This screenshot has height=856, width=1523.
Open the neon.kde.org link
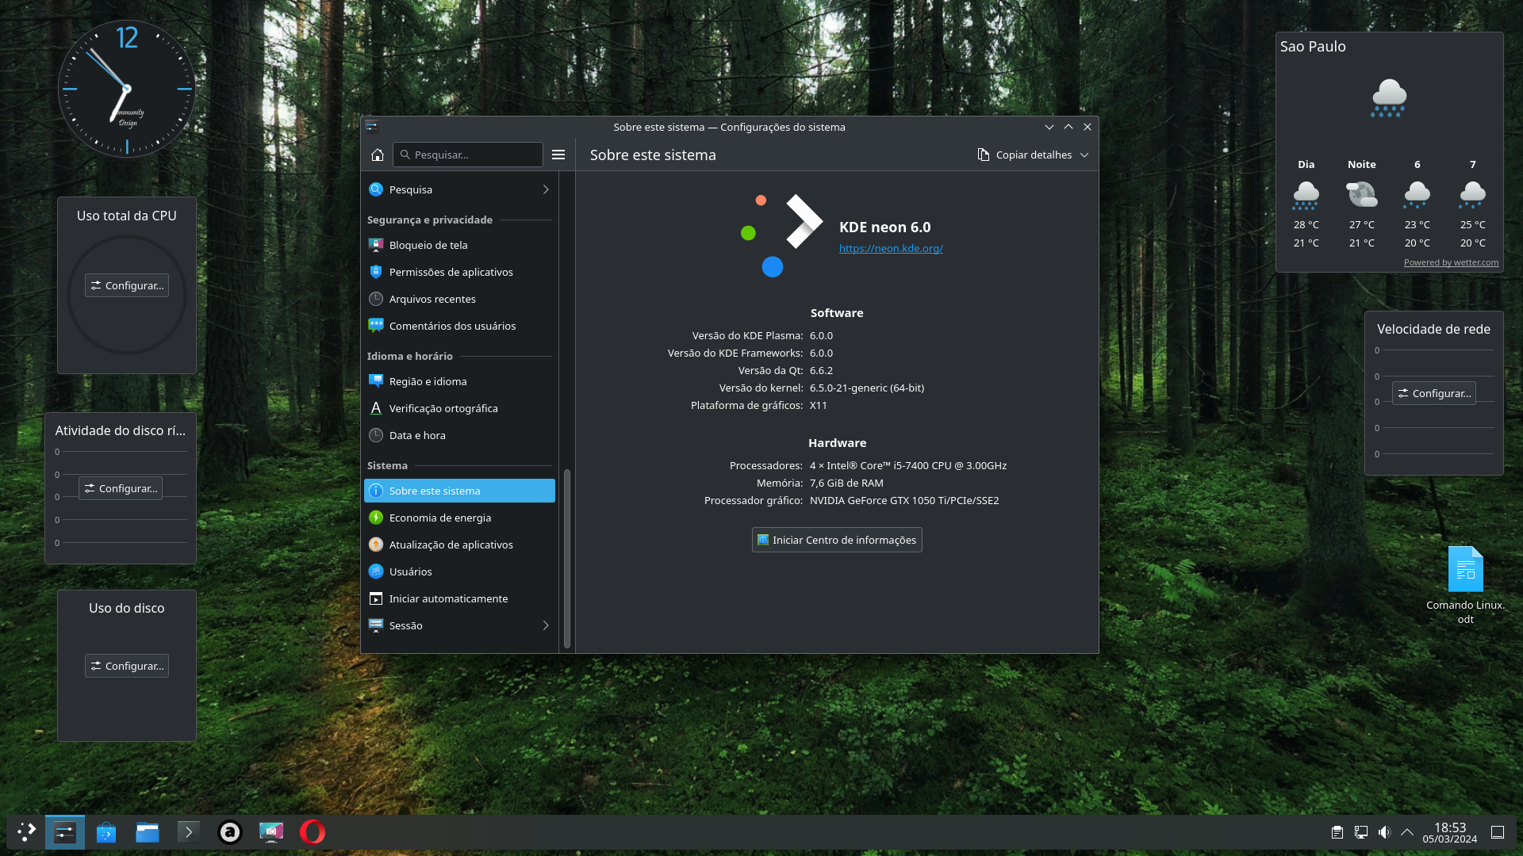(891, 248)
